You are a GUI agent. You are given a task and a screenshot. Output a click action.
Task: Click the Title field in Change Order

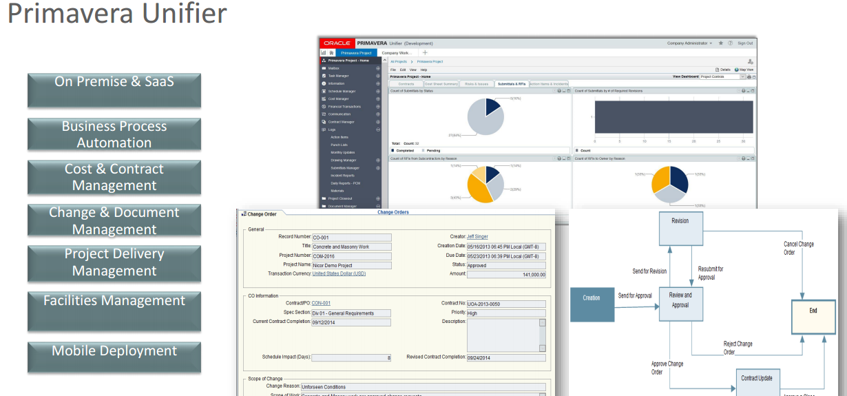[x=351, y=246]
